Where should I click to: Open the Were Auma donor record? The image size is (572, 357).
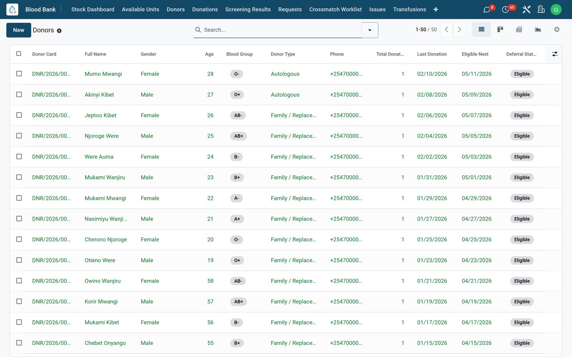click(99, 157)
